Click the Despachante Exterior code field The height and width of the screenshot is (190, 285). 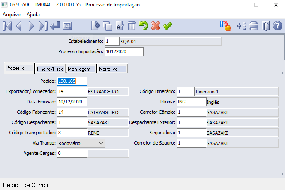(191, 122)
